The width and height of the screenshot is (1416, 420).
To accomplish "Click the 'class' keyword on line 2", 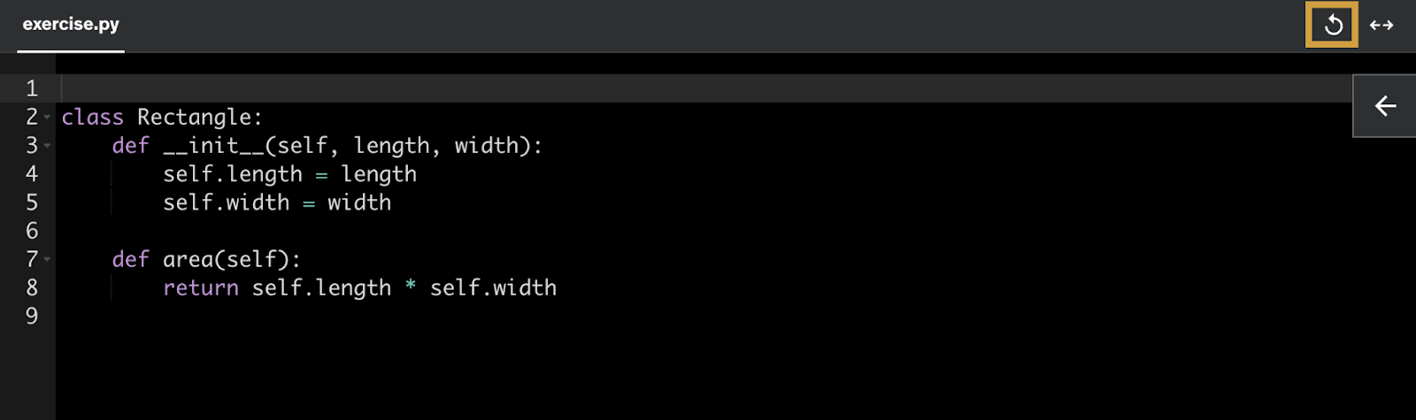I will [92, 118].
